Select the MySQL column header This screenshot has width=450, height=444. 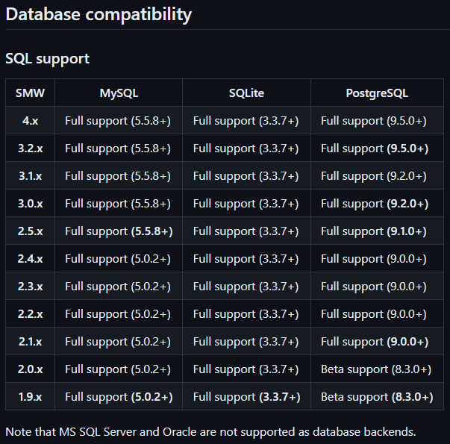point(119,93)
